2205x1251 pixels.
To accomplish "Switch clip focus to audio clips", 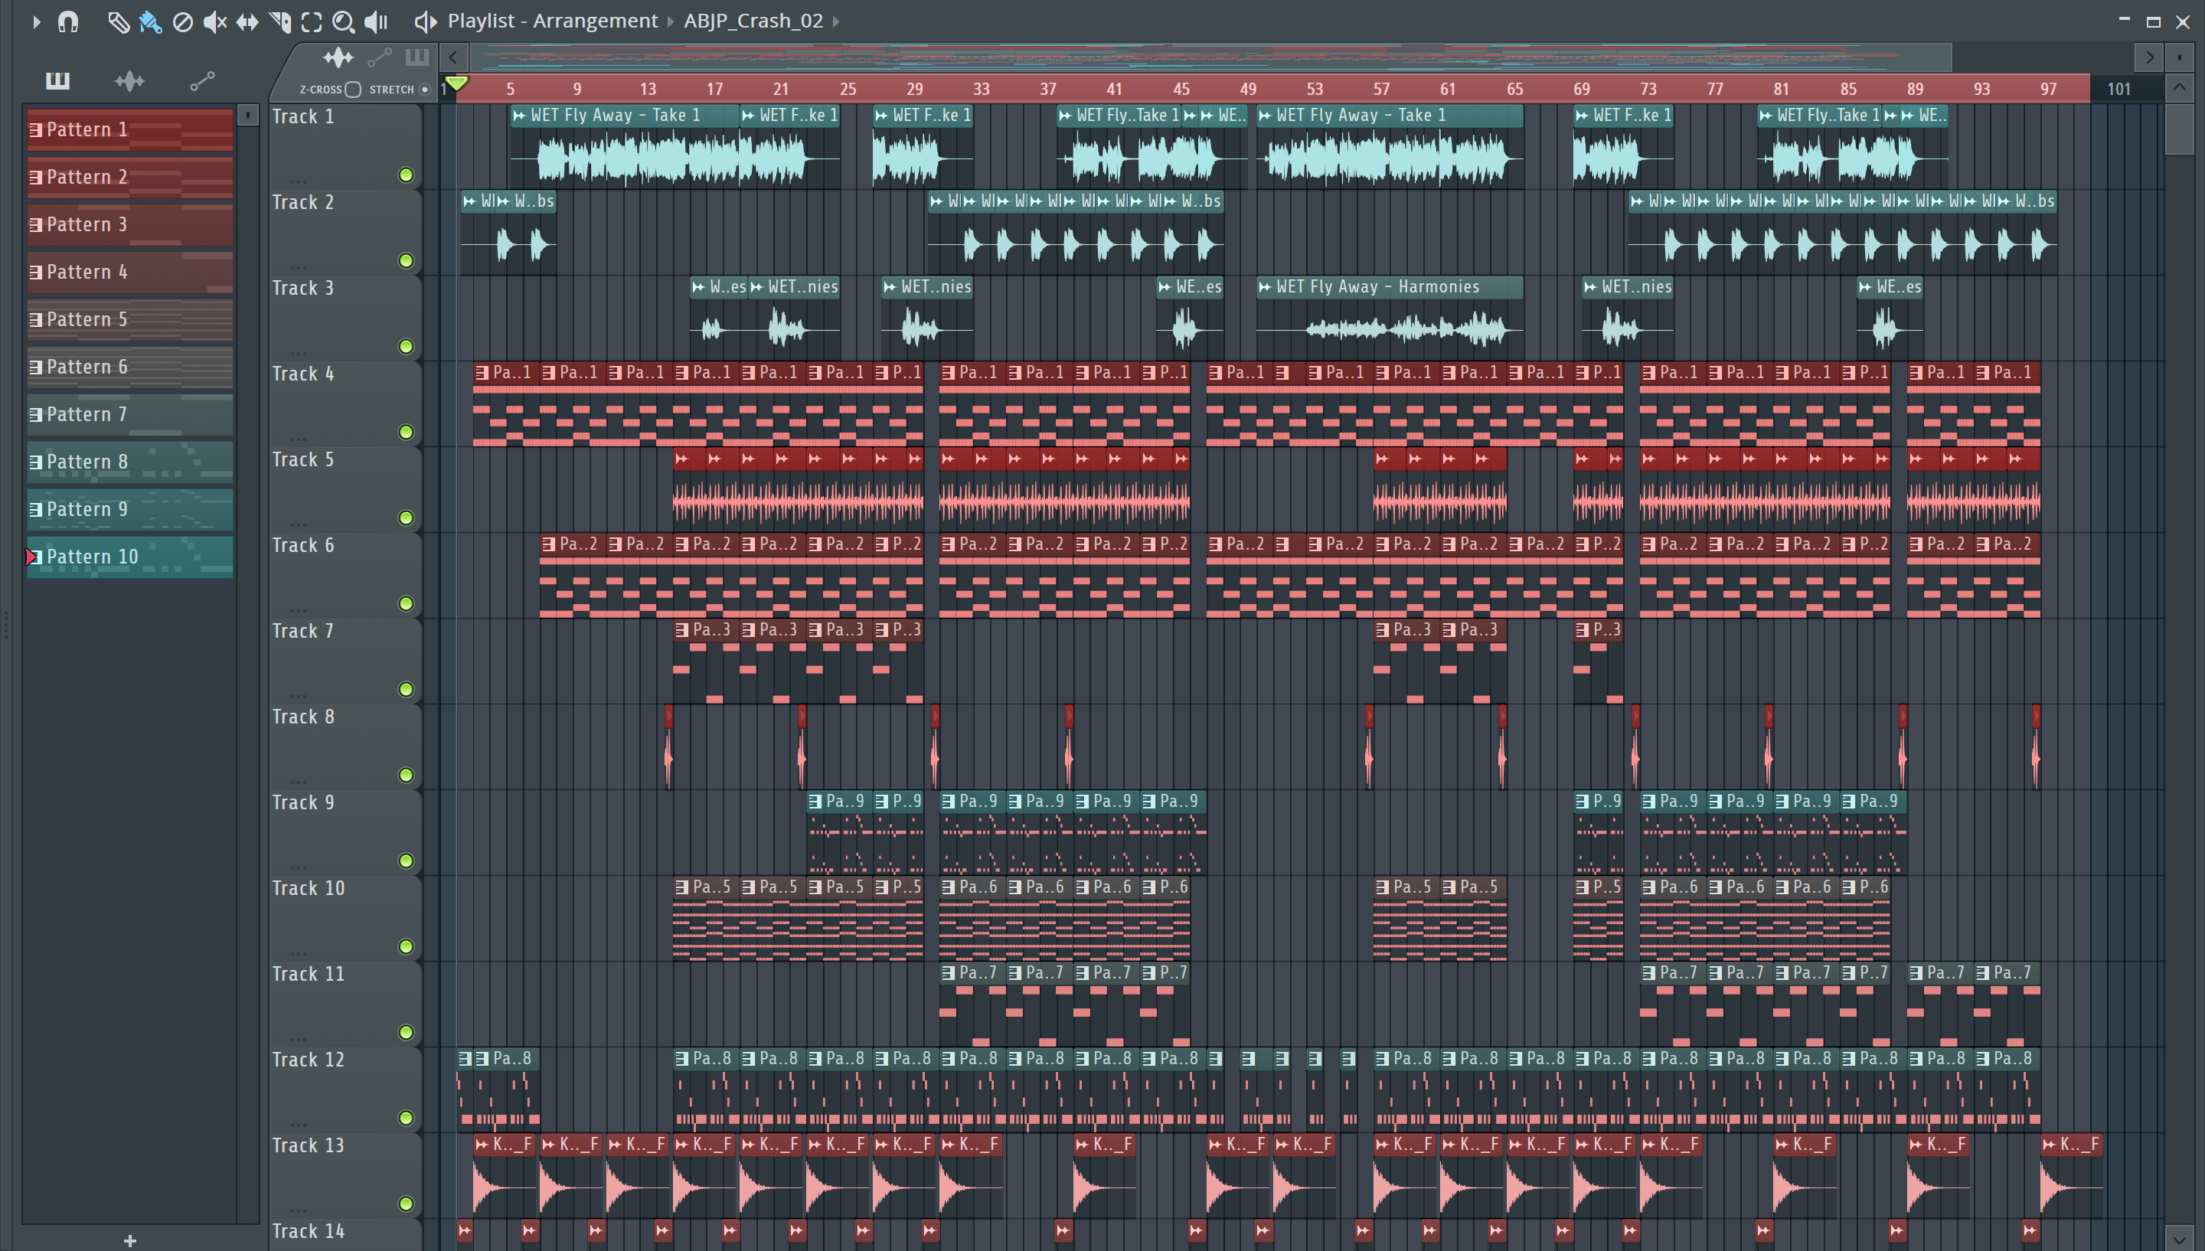I will pyautogui.click(x=338, y=57).
